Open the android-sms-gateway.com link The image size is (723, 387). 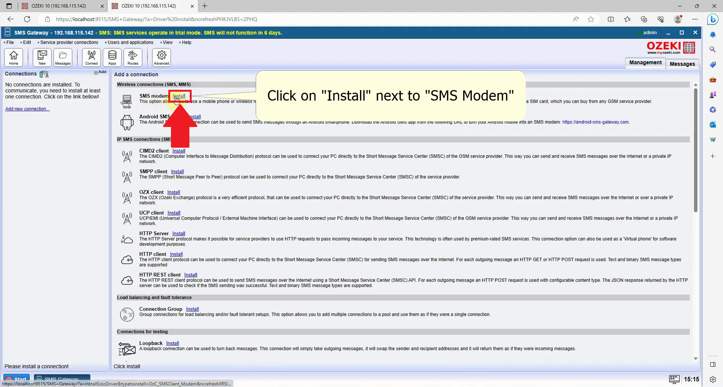point(596,122)
